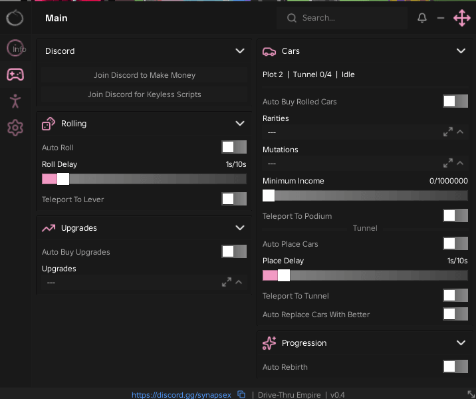Click the Drive-Thru Empire label
476x399 pixels.
click(289, 395)
